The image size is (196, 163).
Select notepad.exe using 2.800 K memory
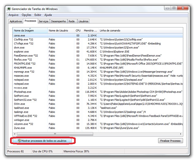[x=98, y=84]
